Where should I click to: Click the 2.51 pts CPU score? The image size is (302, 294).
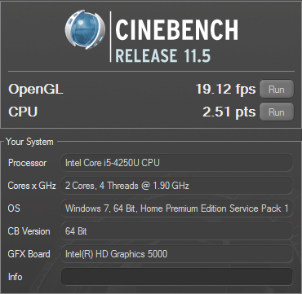(x=229, y=112)
